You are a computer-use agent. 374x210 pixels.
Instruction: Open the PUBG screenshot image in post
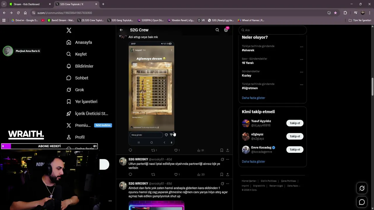(x=151, y=93)
